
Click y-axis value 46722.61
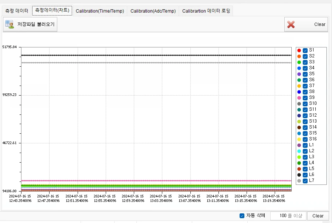(x=10, y=143)
